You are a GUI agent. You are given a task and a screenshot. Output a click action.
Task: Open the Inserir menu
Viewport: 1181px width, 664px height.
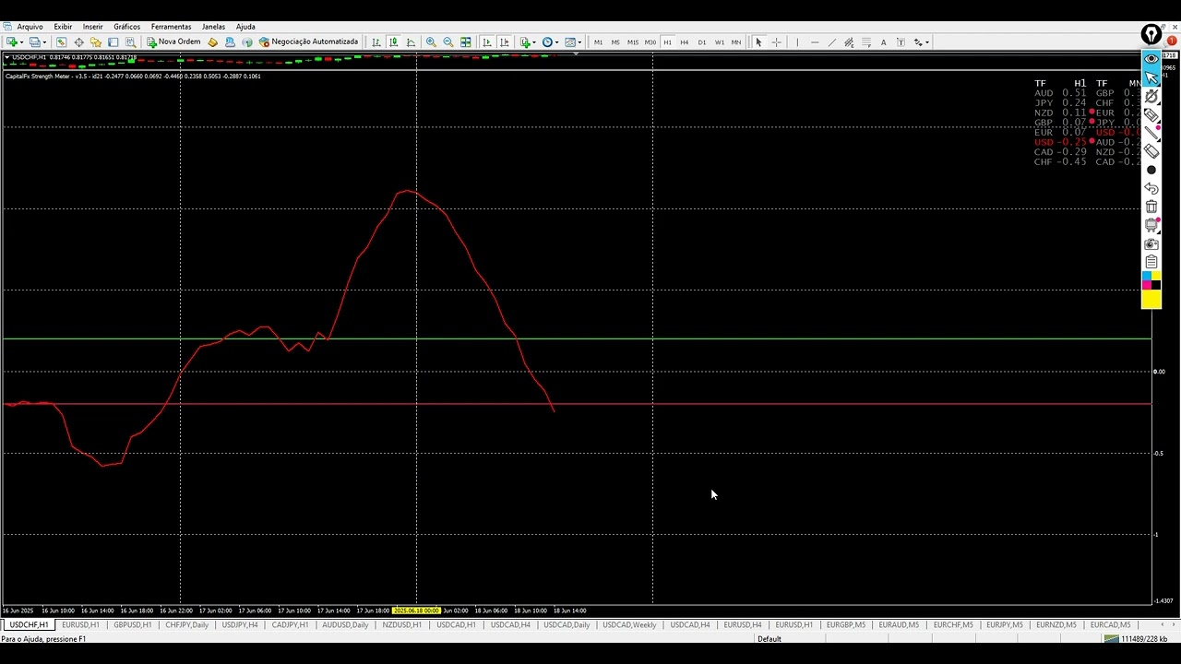coord(93,27)
